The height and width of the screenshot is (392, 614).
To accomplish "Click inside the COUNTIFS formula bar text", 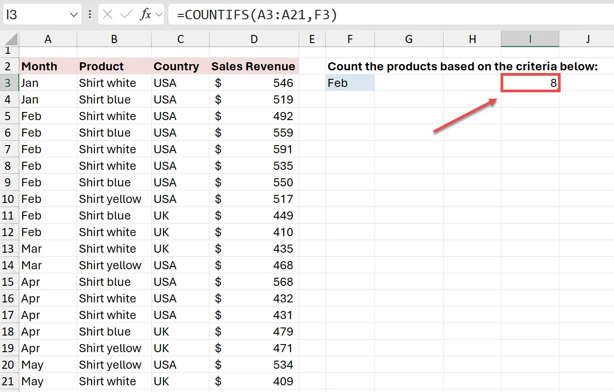I will 257,15.
